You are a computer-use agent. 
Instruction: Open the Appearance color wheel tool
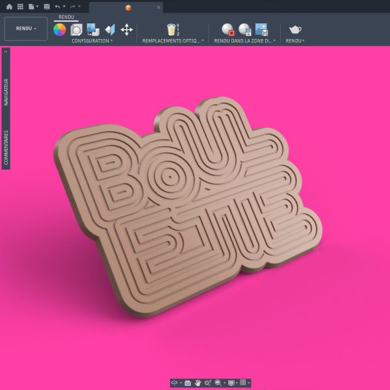60,30
